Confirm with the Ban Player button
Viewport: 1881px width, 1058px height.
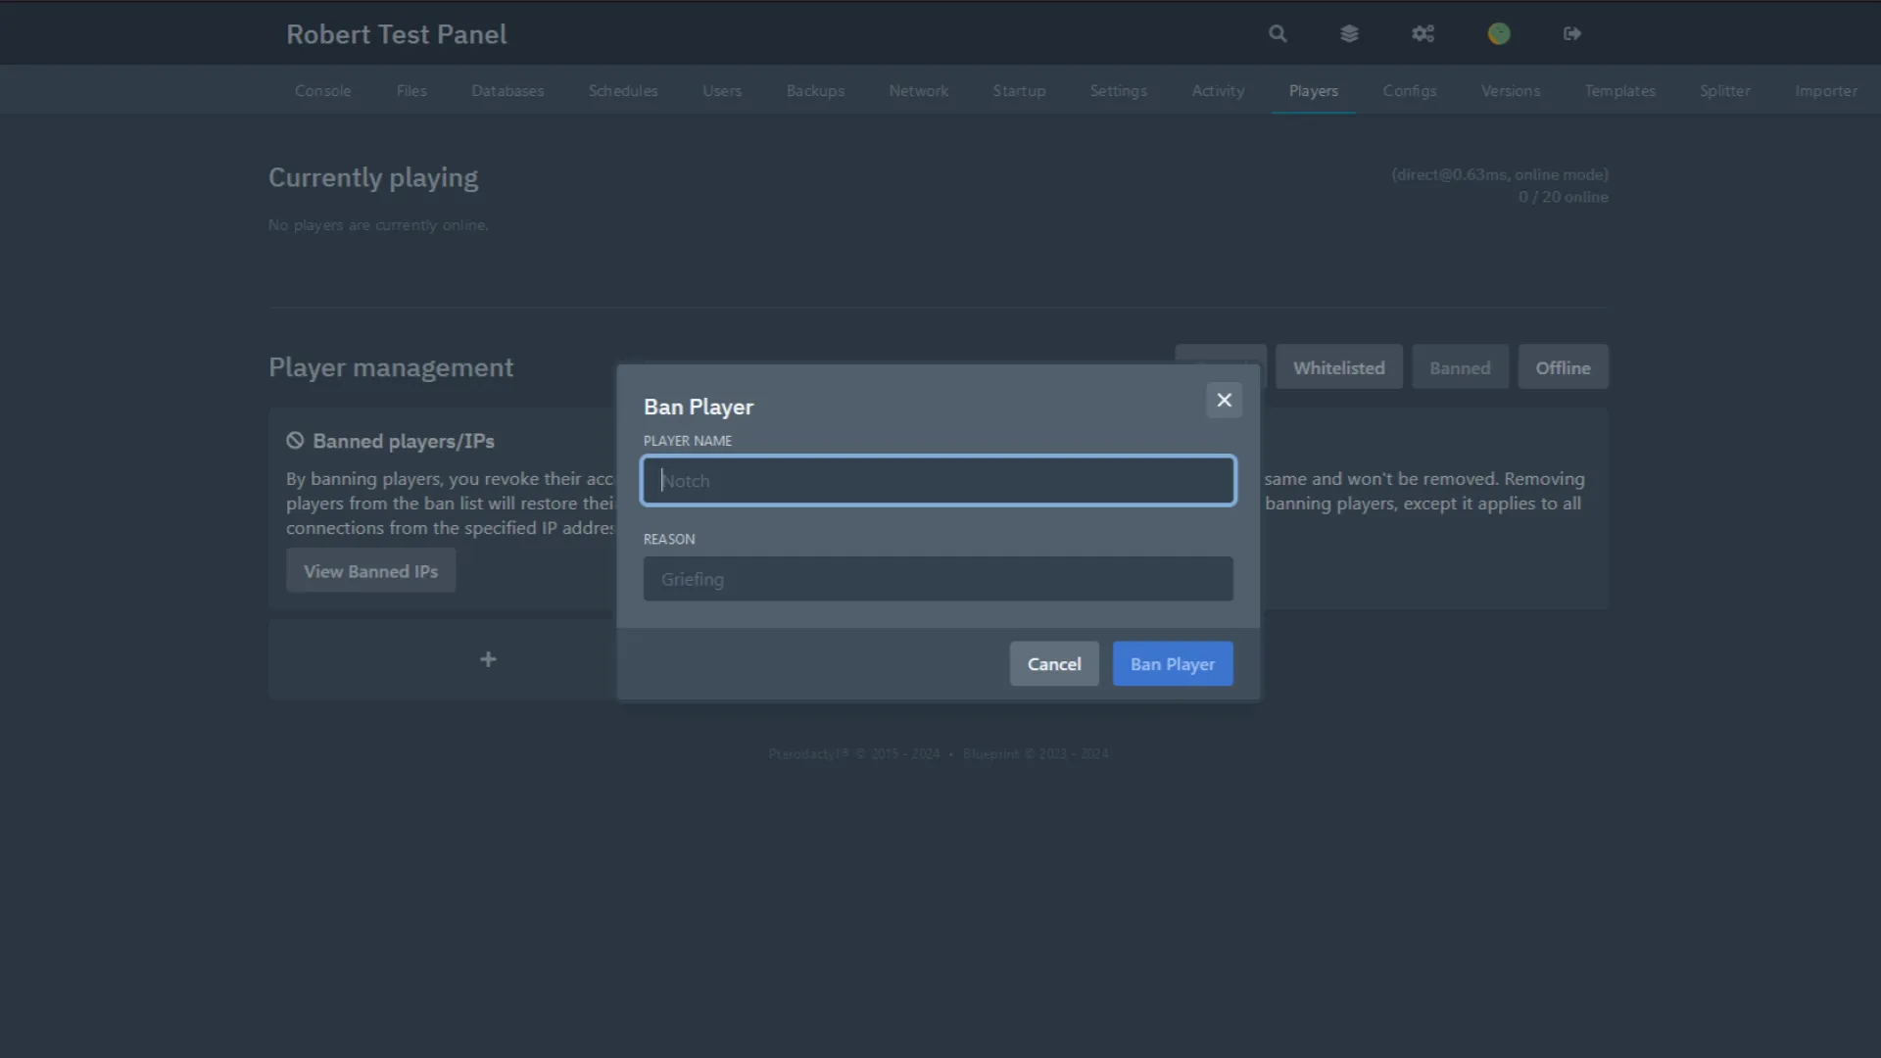(1173, 663)
